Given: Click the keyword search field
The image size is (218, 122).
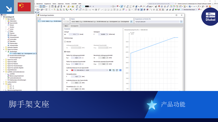Looking at the screenshot, I should point(161,4).
